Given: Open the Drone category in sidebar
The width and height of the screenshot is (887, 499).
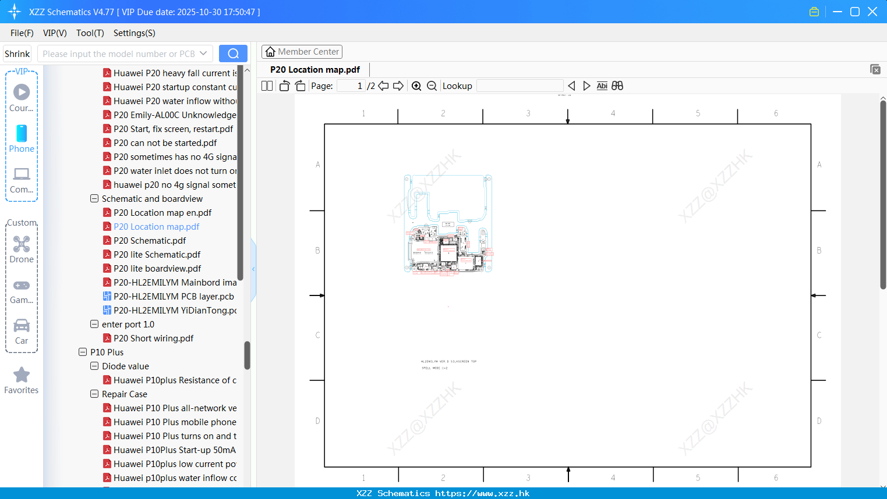Looking at the screenshot, I should 22,249.
